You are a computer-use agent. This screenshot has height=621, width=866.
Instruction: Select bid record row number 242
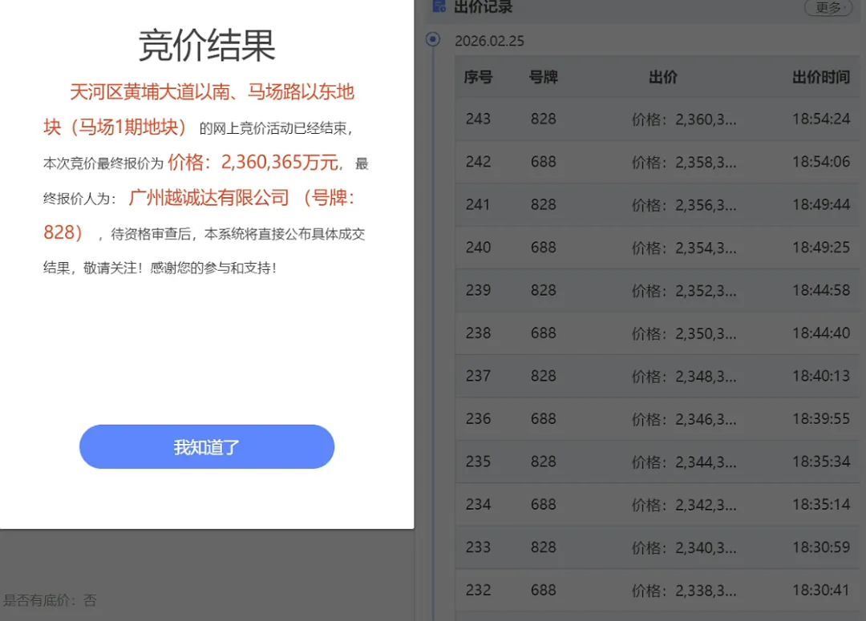click(658, 162)
